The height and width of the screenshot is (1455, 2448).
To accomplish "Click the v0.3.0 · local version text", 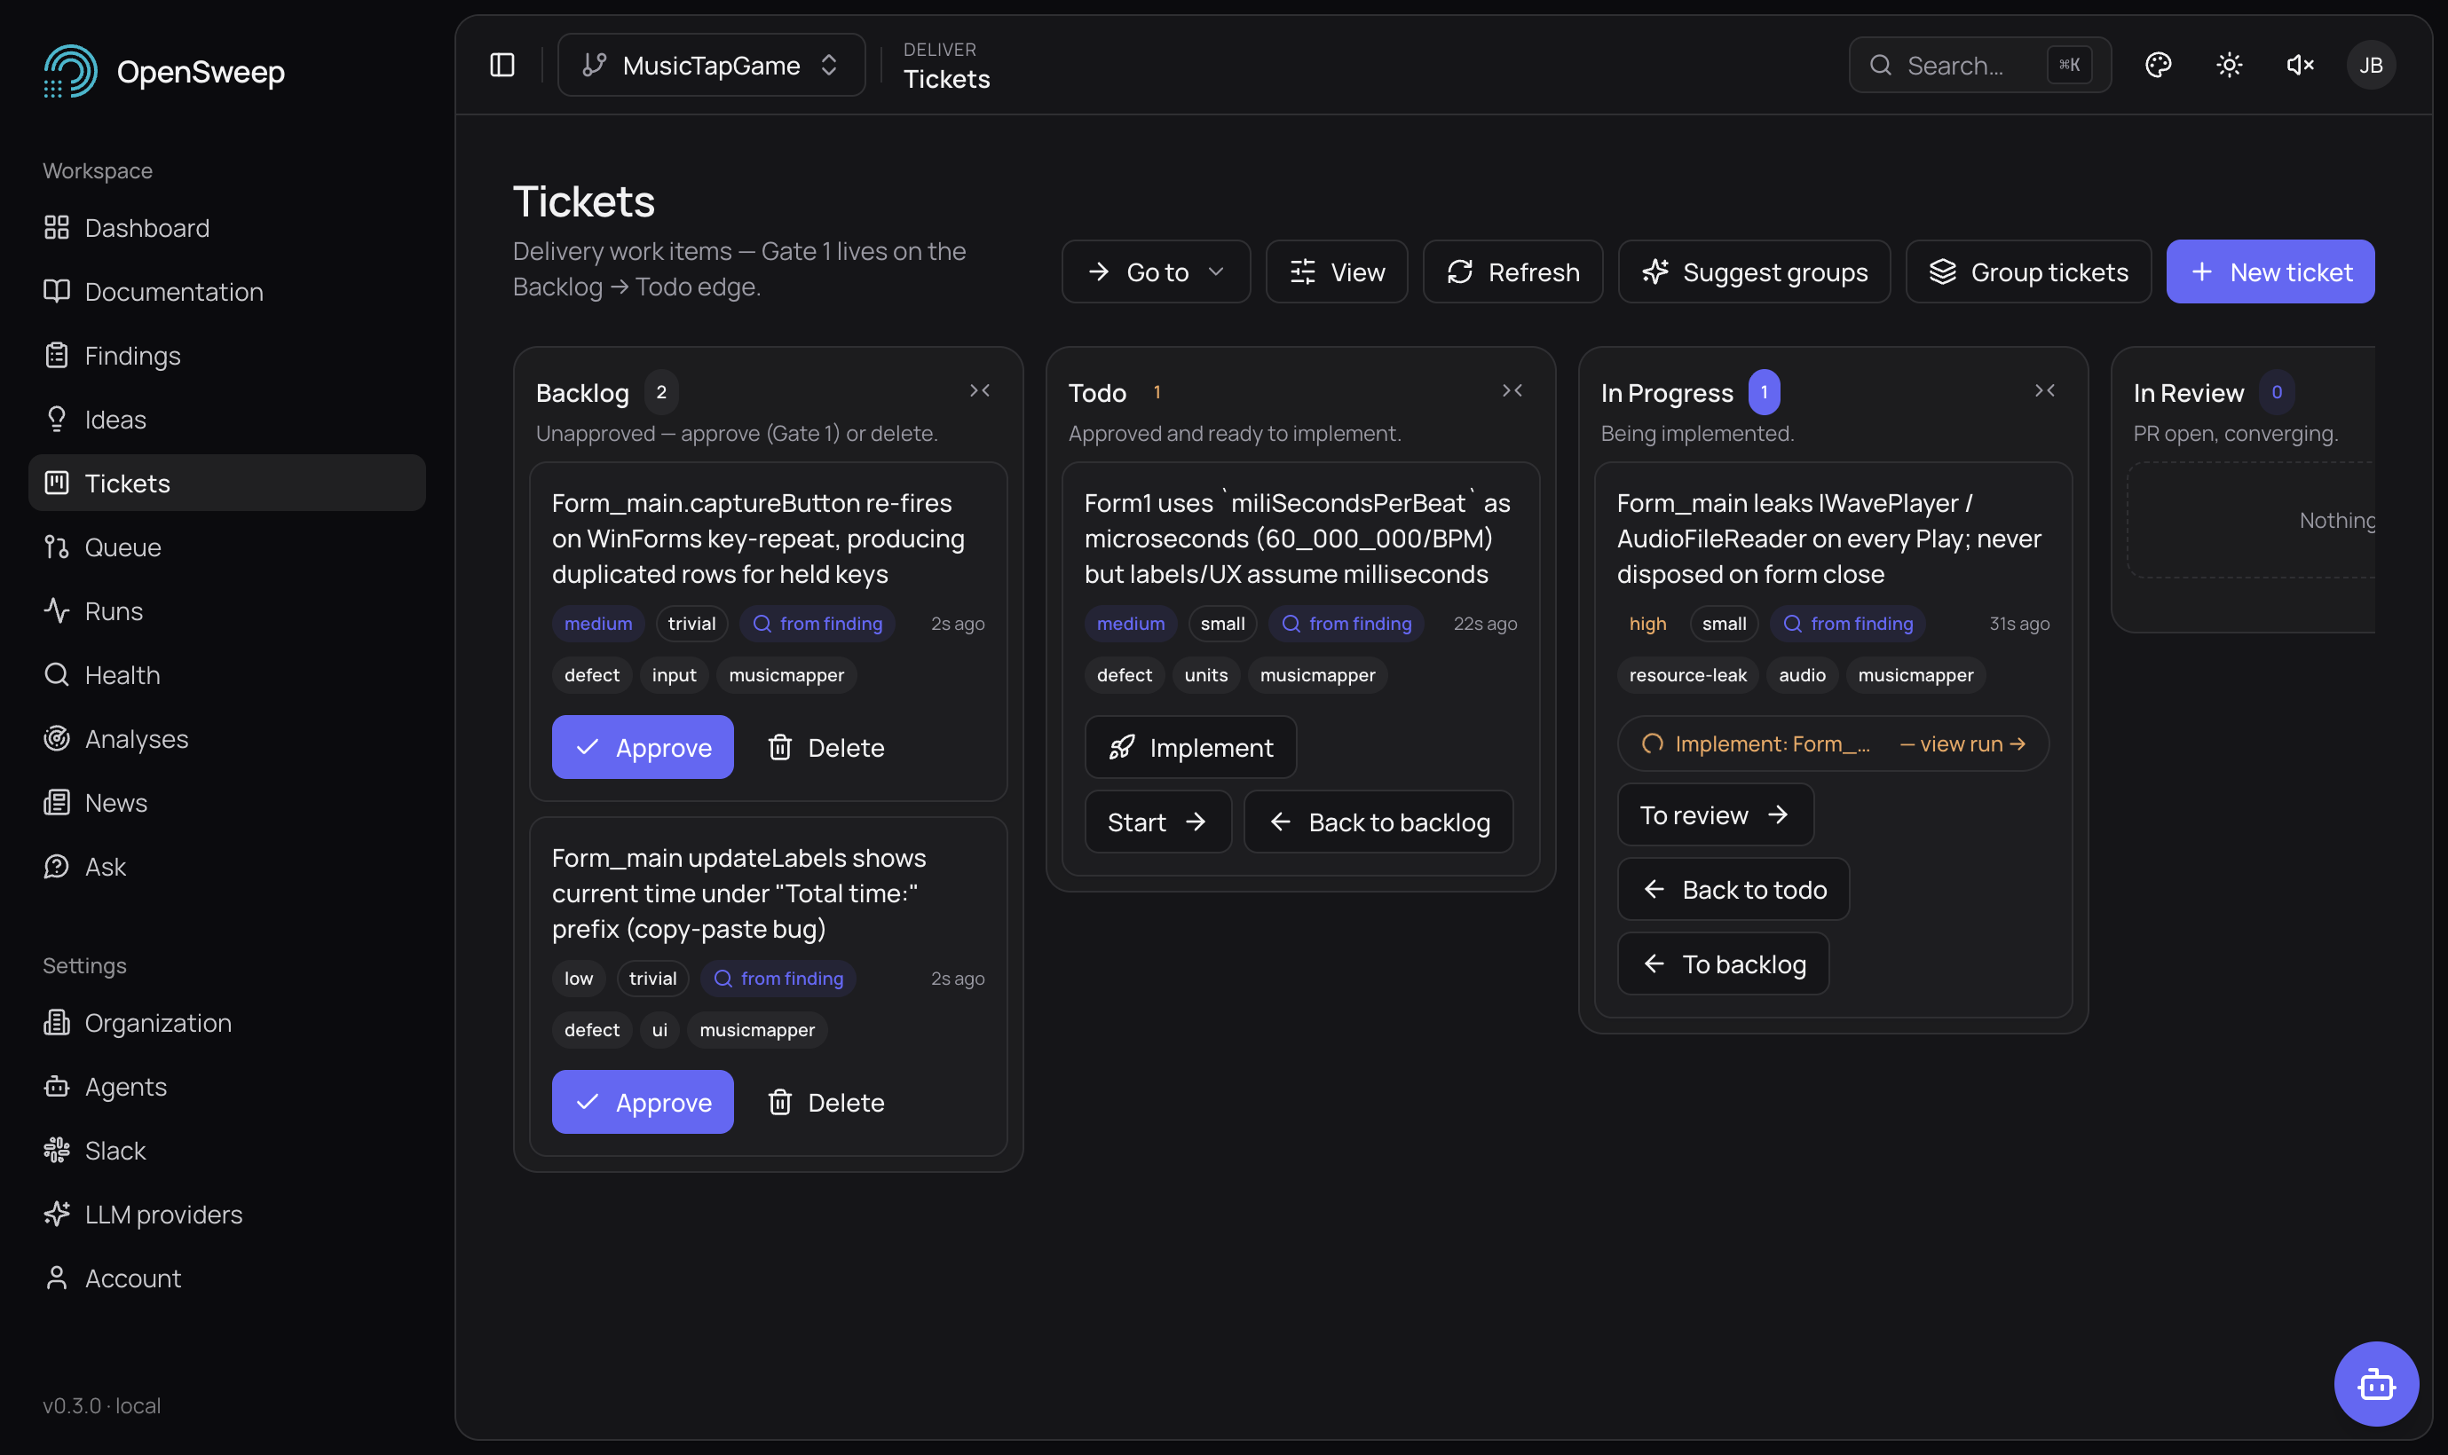I will click(102, 1405).
